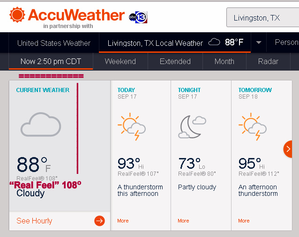
Task: Click the See Hourly link
Action: [34, 221]
